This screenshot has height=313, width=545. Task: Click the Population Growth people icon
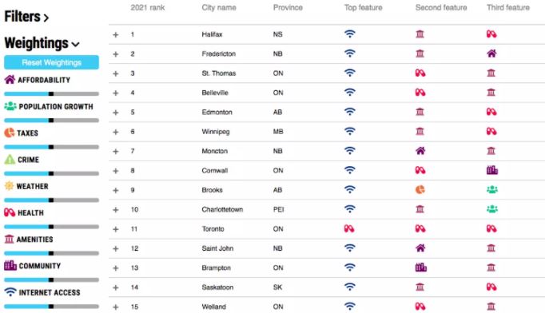(x=10, y=106)
